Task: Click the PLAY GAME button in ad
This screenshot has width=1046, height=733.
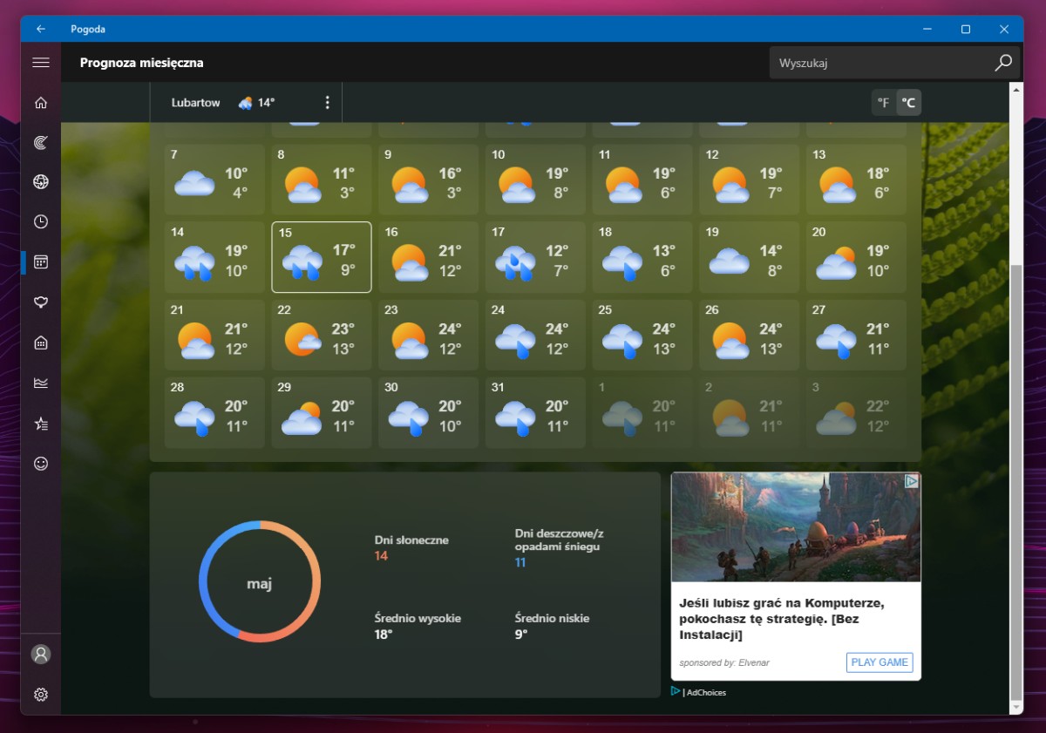Action: pos(880,662)
